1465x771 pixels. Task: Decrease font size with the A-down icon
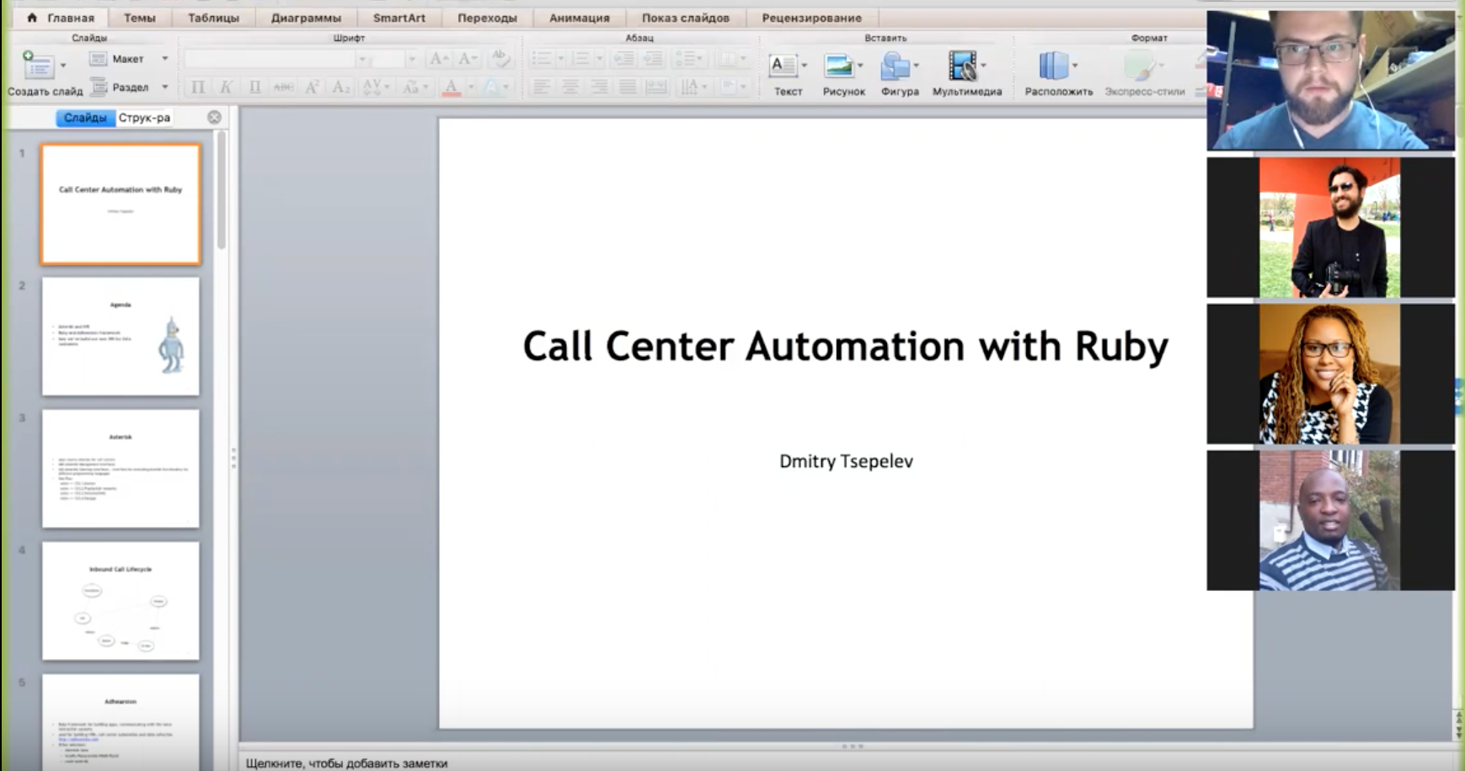click(x=468, y=59)
